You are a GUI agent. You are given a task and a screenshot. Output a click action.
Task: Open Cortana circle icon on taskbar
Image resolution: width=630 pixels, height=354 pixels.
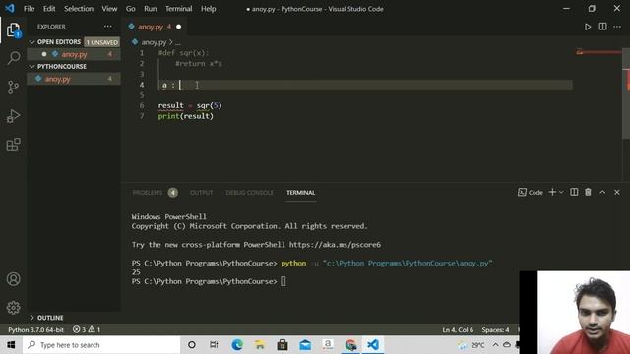192,345
